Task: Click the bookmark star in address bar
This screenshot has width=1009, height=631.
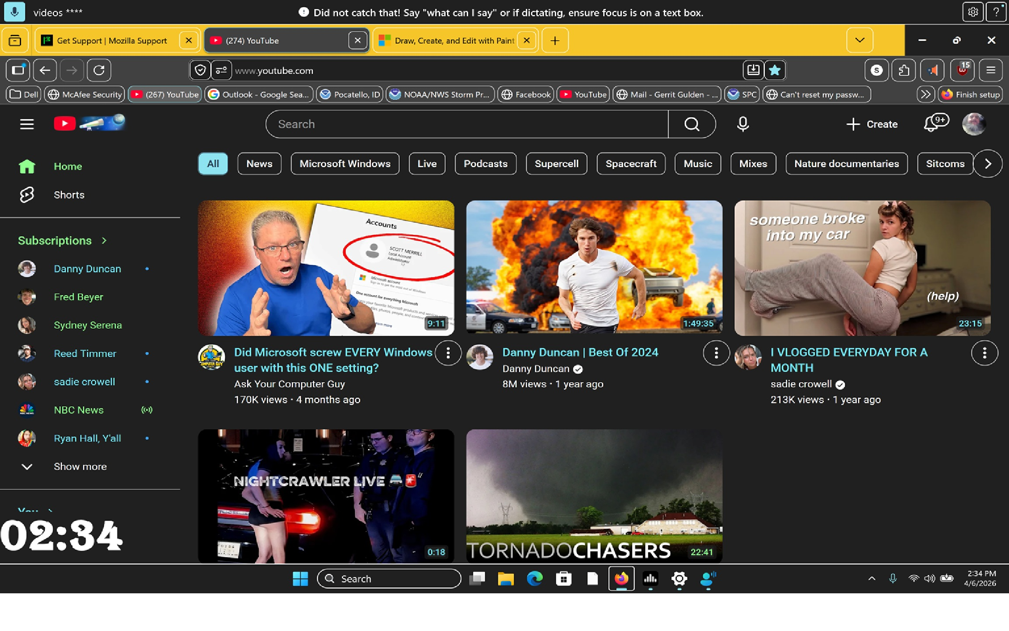Action: 775,70
